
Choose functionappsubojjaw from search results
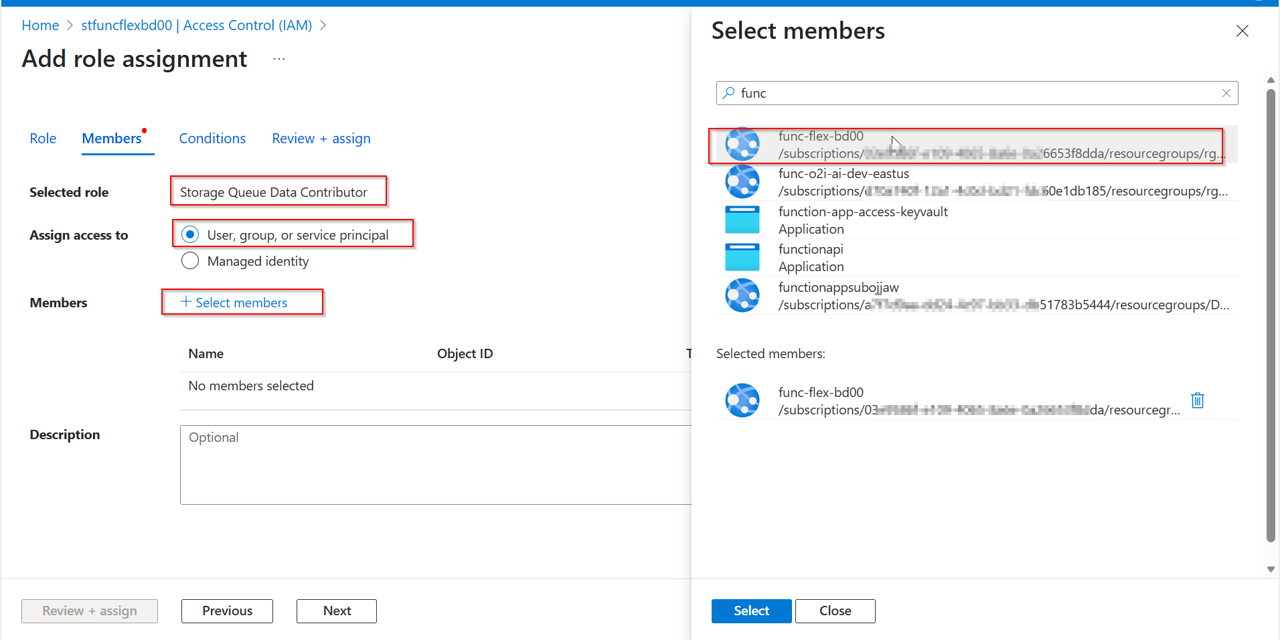pyautogui.click(x=977, y=295)
